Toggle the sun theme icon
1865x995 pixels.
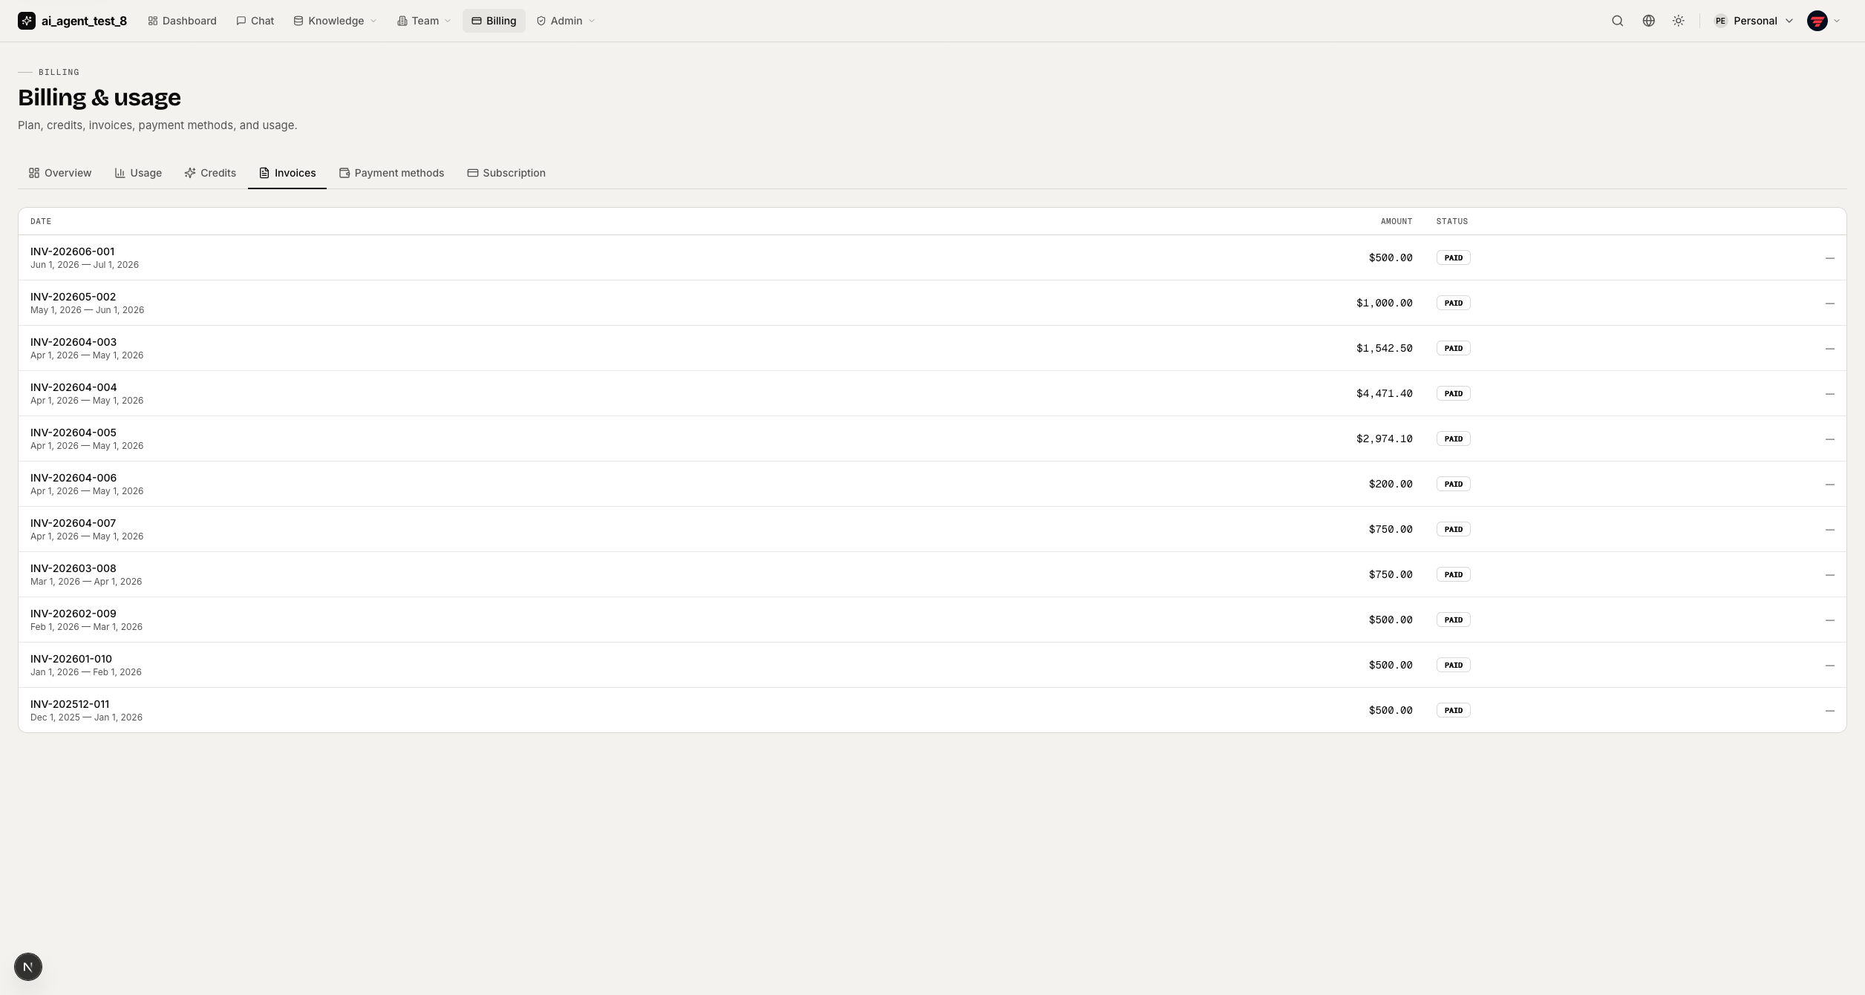click(1678, 21)
